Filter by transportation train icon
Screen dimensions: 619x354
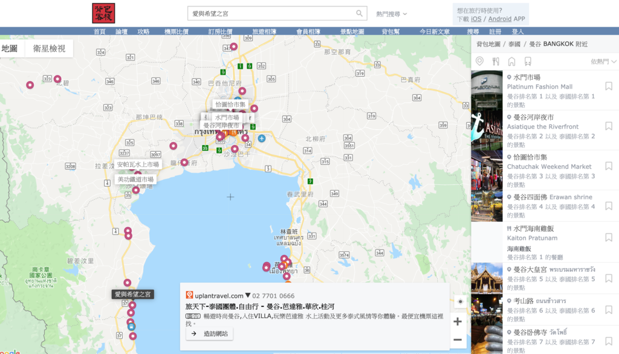(528, 61)
